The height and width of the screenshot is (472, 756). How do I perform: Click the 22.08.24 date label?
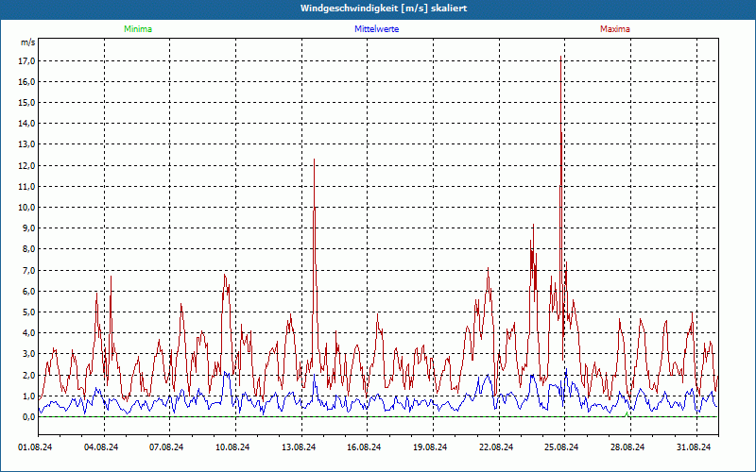495,447
